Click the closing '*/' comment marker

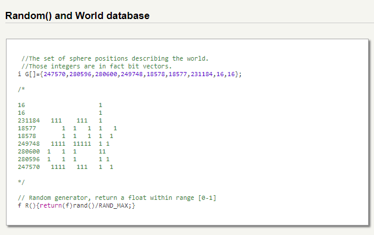click(x=21, y=182)
